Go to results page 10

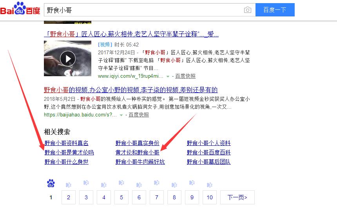210,197
